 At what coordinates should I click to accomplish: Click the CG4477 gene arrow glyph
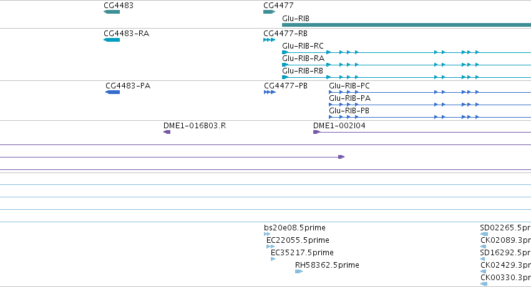(x=269, y=12)
